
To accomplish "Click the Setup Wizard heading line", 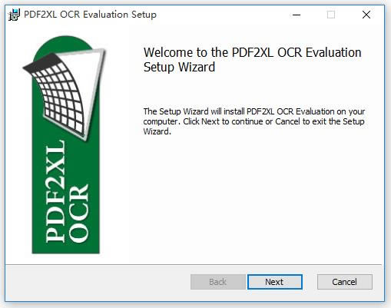I will (x=179, y=68).
